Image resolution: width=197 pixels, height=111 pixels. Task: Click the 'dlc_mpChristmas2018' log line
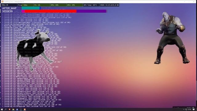[x=32, y=105]
